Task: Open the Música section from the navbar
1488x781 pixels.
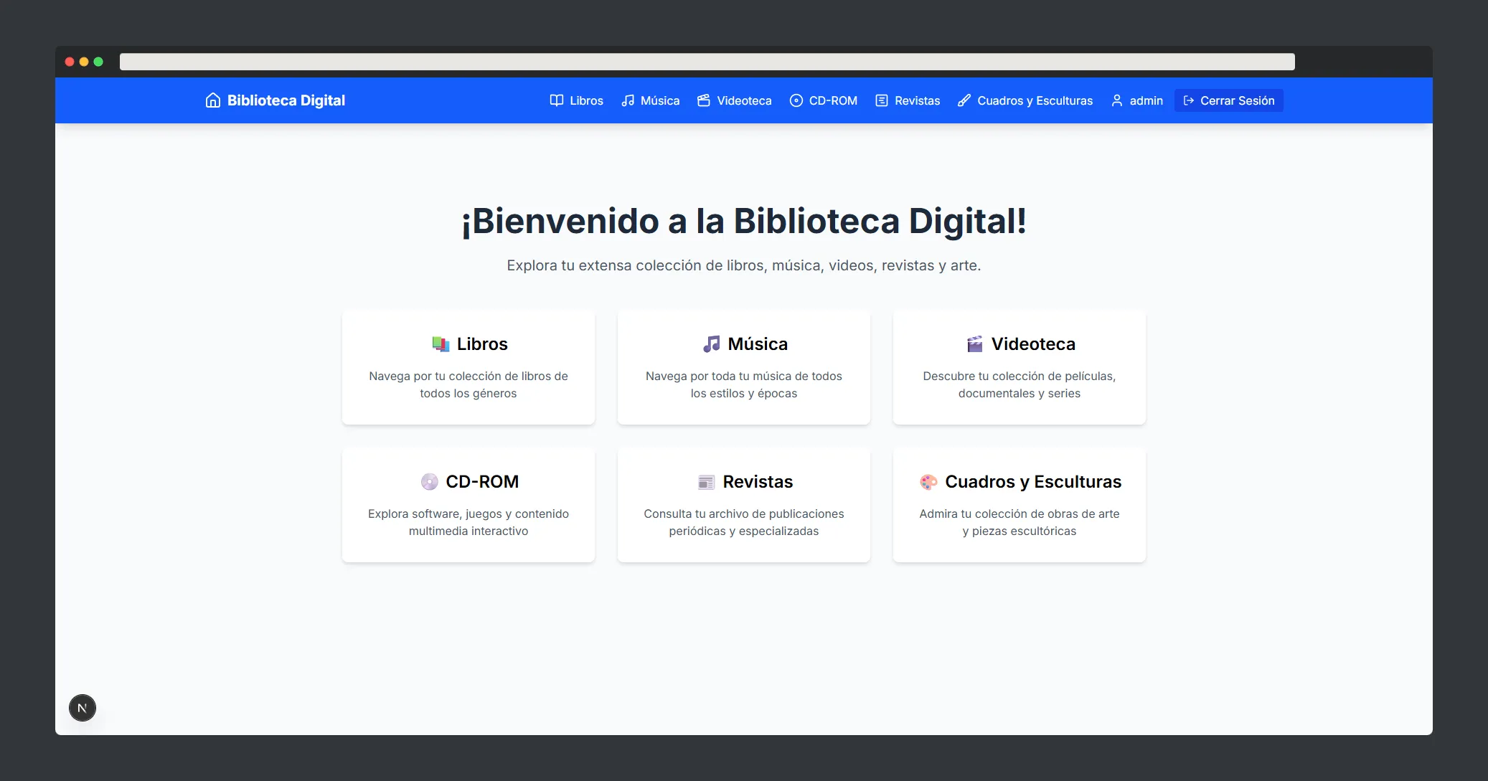Action: click(659, 100)
